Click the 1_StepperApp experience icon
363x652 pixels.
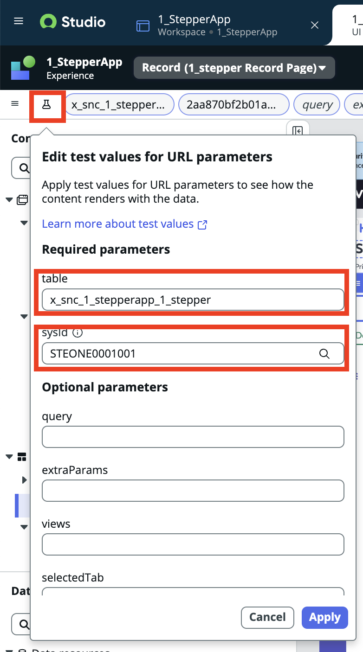(x=23, y=68)
